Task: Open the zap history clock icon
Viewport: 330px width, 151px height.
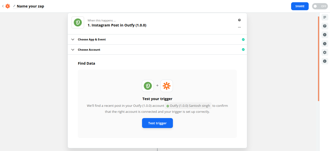Action: pyautogui.click(x=325, y=44)
